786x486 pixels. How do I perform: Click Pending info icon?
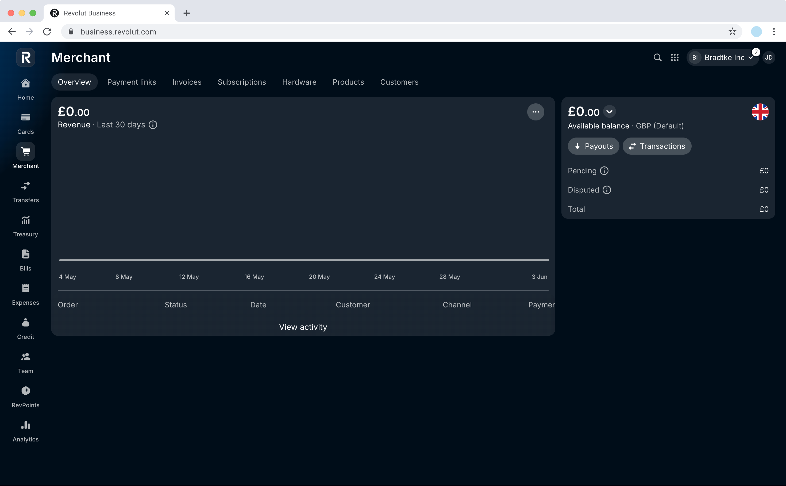pyautogui.click(x=604, y=171)
